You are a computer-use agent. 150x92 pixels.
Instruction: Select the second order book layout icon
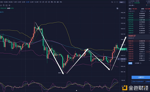coord(149,5)
